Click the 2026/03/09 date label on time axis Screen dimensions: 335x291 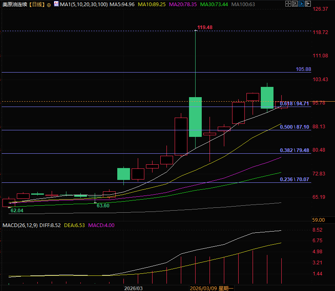(203, 288)
